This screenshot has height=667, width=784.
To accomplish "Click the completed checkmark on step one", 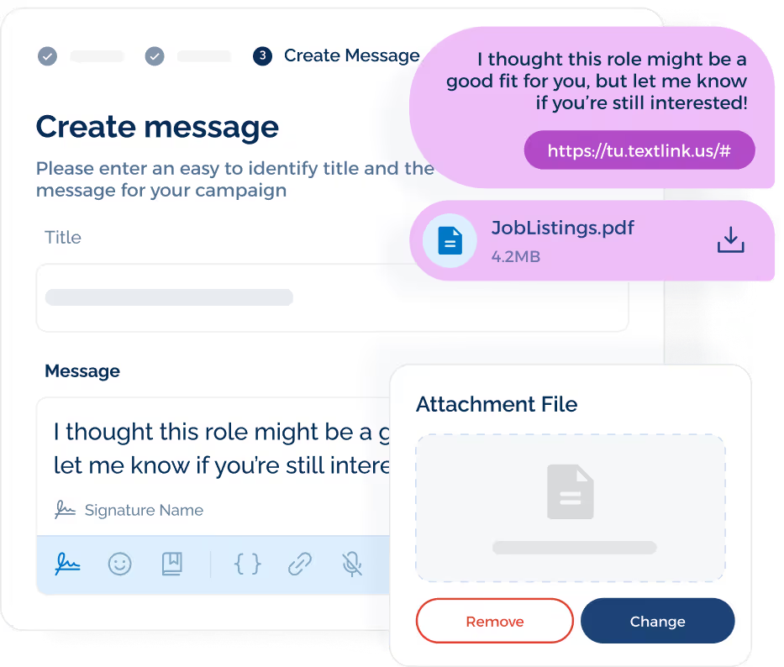I will pos(47,55).
